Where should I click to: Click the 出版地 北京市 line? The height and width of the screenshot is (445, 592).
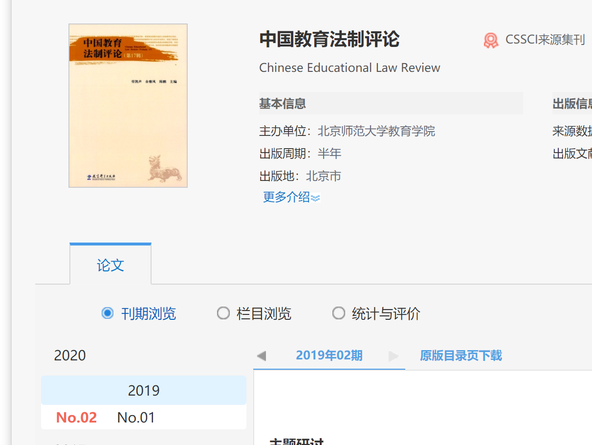300,176
